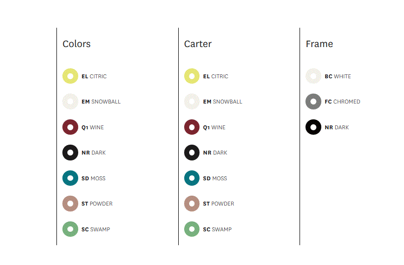Image resolution: width=404 pixels, height=265 pixels.
Task: Click the Frame section heading
Action: tap(319, 44)
